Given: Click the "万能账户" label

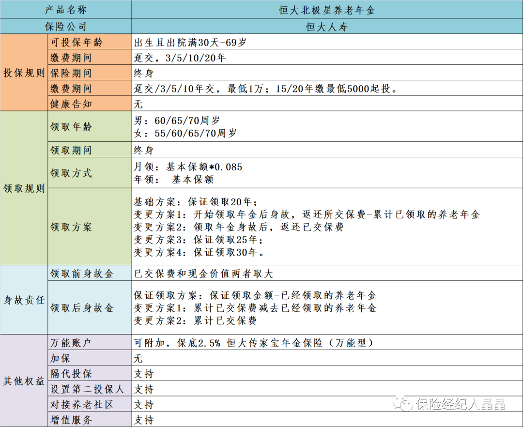Looking at the screenshot, I should (x=71, y=343).
